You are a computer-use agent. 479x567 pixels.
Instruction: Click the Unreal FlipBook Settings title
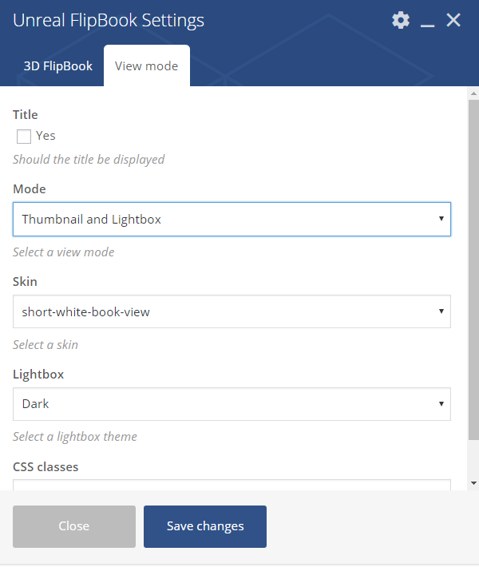109,21
